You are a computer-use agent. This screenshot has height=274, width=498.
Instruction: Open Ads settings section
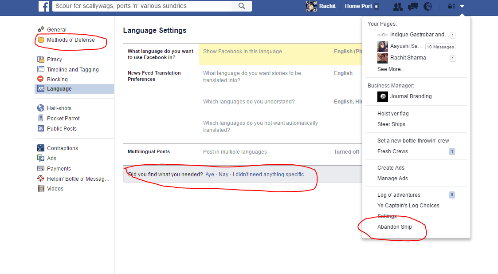point(51,159)
